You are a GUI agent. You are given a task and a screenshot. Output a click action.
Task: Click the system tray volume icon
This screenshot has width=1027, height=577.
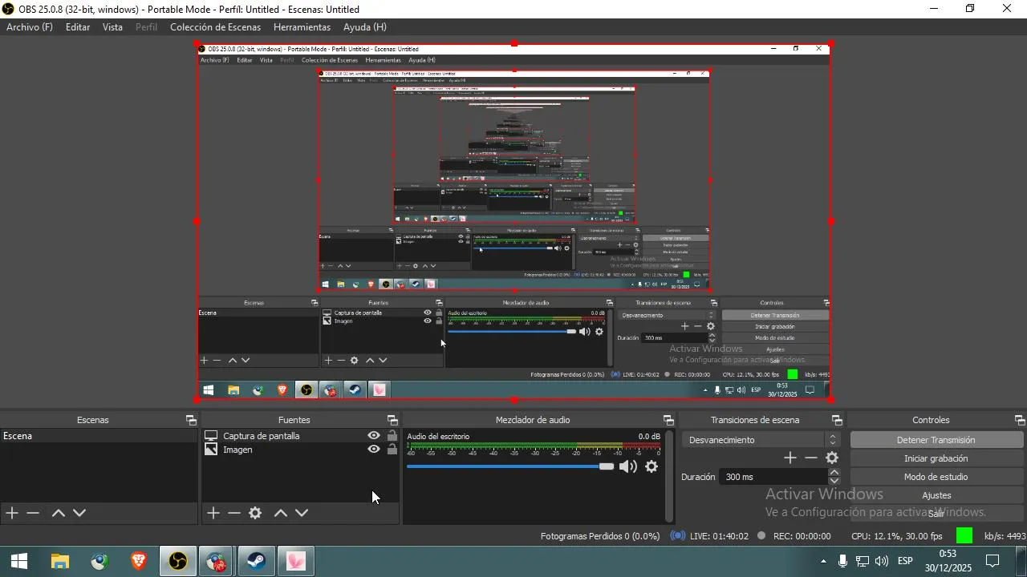[882, 561]
